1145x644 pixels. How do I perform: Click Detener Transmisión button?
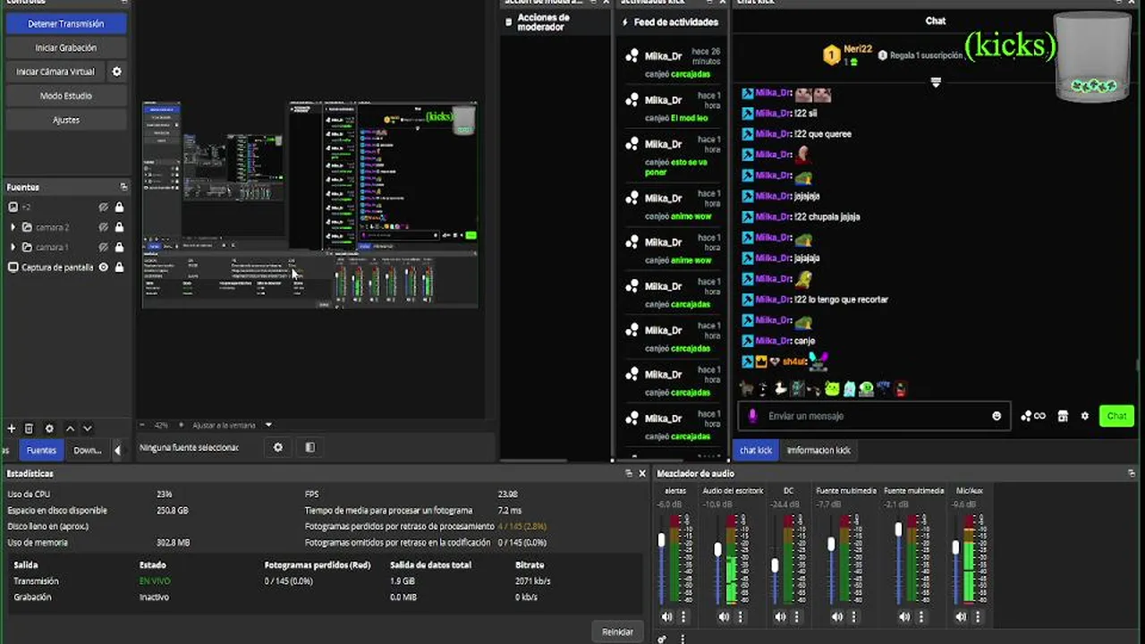[66, 24]
